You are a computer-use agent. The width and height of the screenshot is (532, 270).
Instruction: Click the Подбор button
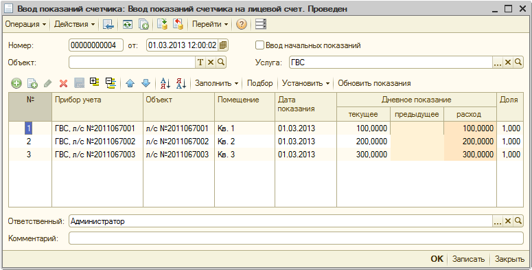(x=260, y=83)
